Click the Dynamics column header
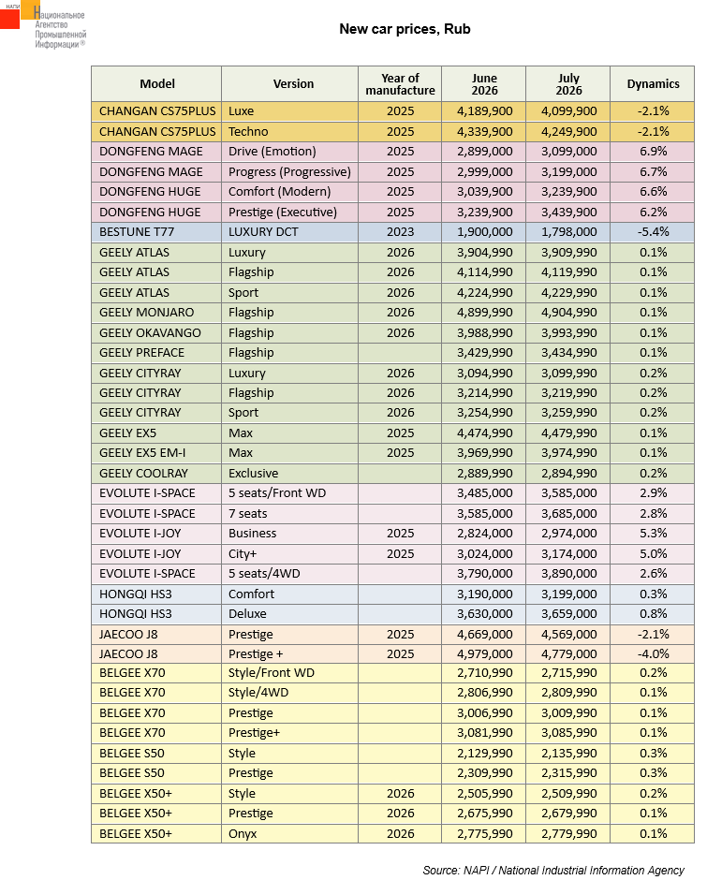Screen dimensions: 707x880 pyautogui.click(x=653, y=83)
